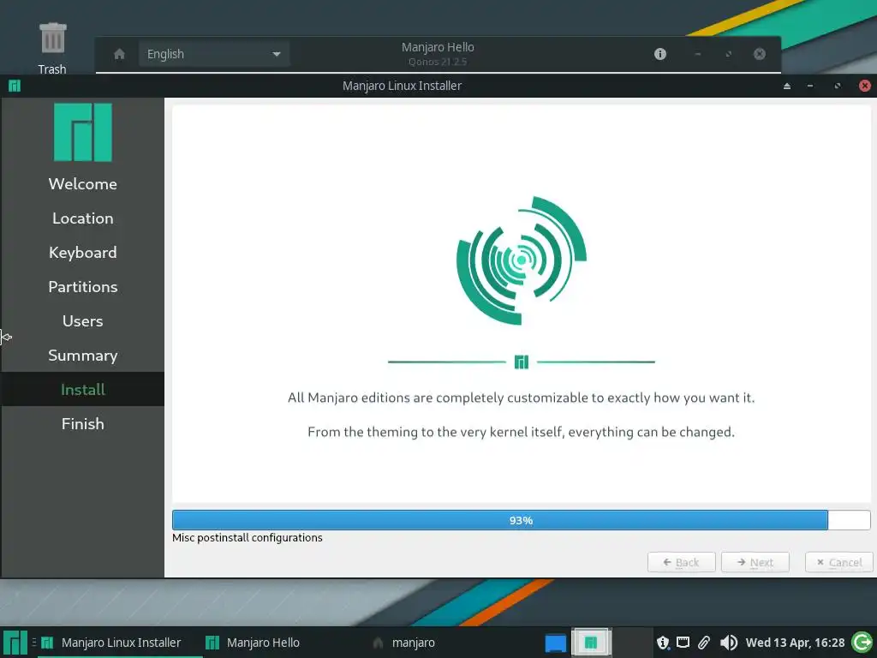The image size is (877, 658).
Task: Click the Next button
Action: tap(755, 562)
